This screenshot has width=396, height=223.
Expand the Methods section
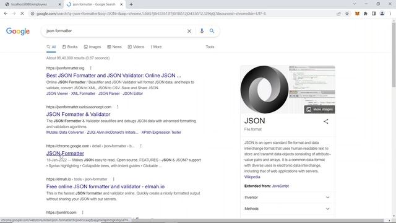pyautogui.click(x=287, y=209)
